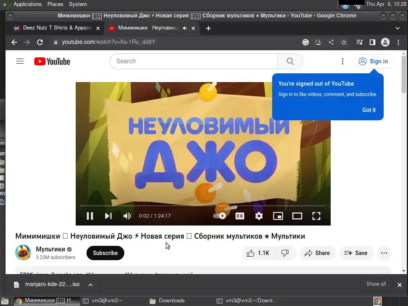
Task: Toggle Chrome side panel
Action: (x=373, y=42)
